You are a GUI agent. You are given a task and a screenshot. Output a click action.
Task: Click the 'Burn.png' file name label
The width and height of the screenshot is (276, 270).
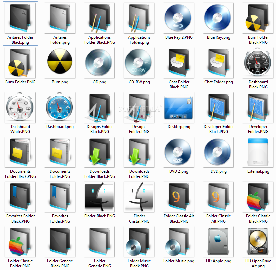[x=60, y=82]
